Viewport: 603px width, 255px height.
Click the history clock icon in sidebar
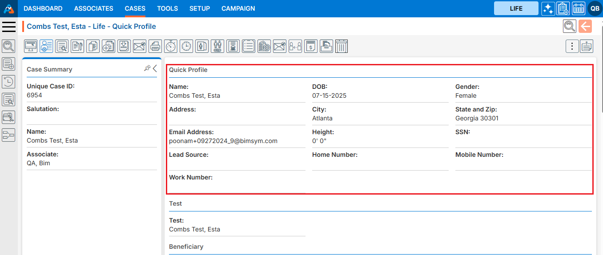(x=8, y=81)
